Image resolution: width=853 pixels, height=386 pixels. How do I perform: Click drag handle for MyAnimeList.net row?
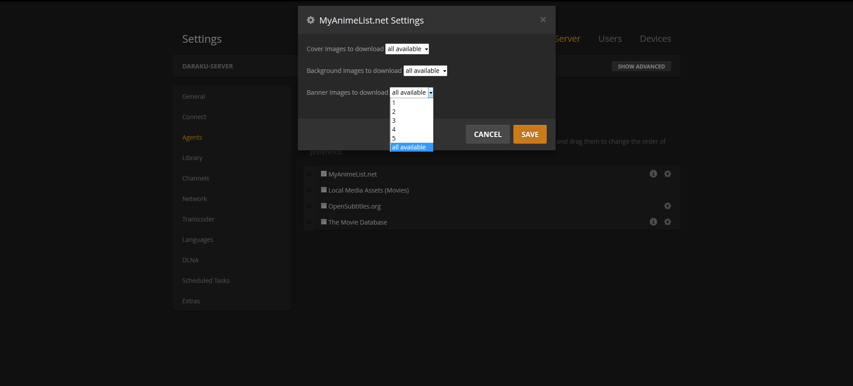tap(309, 174)
